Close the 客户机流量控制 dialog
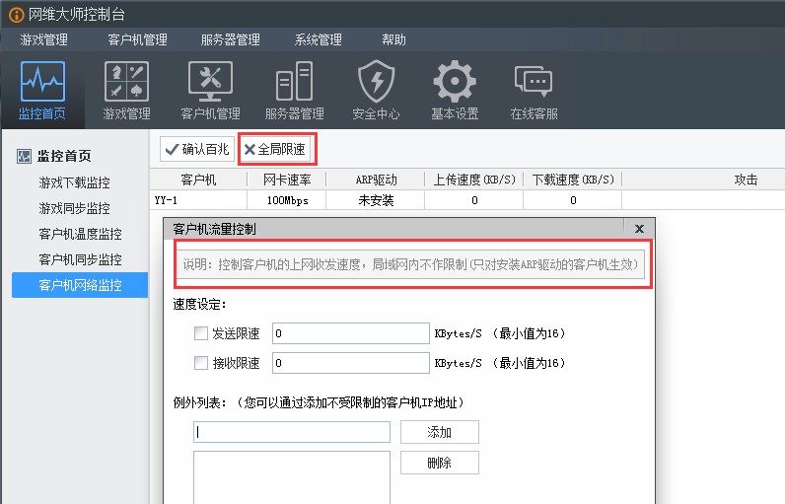Screen dimensions: 785x504 (x=639, y=229)
